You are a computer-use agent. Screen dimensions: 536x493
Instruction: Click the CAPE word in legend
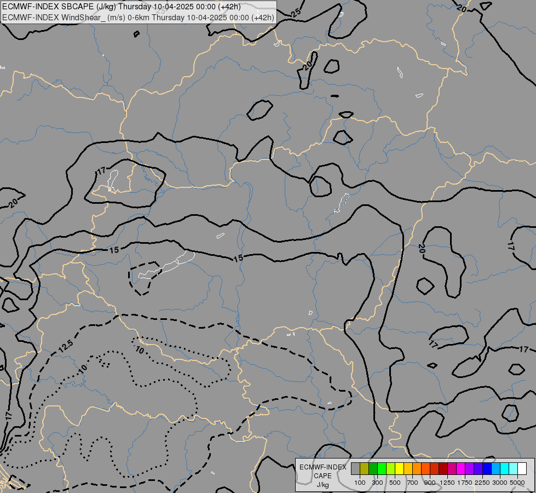tap(322, 476)
